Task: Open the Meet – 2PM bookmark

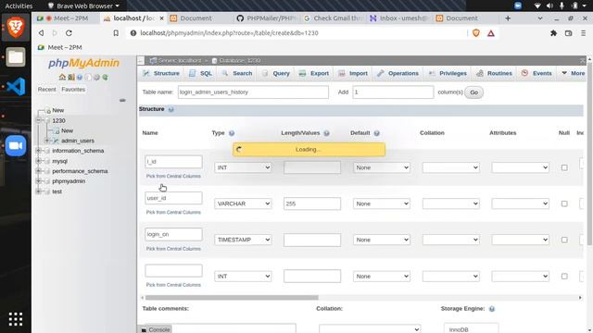Action: tap(60, 47)
